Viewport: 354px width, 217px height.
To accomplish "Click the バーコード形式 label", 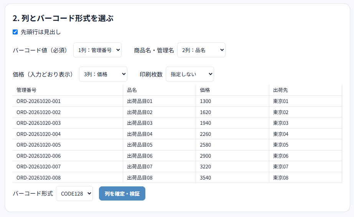I will (x=33, y=194).
